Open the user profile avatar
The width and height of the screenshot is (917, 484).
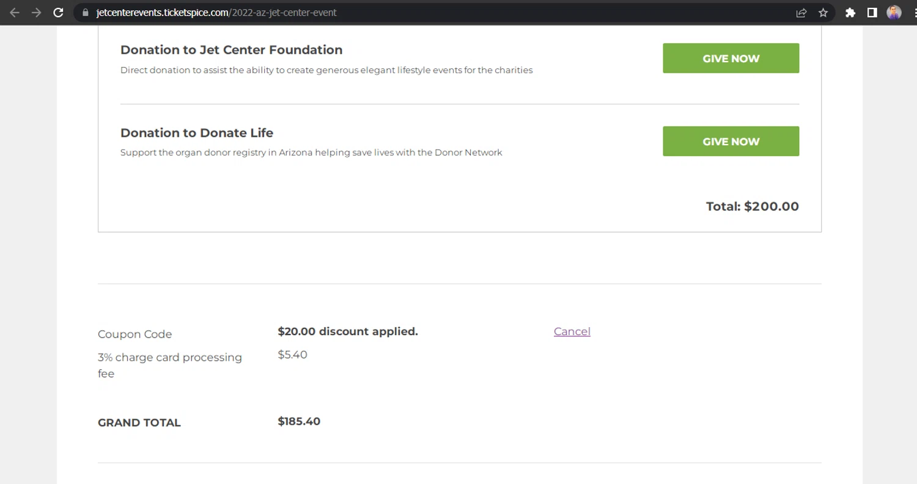[x=894, y=12]
